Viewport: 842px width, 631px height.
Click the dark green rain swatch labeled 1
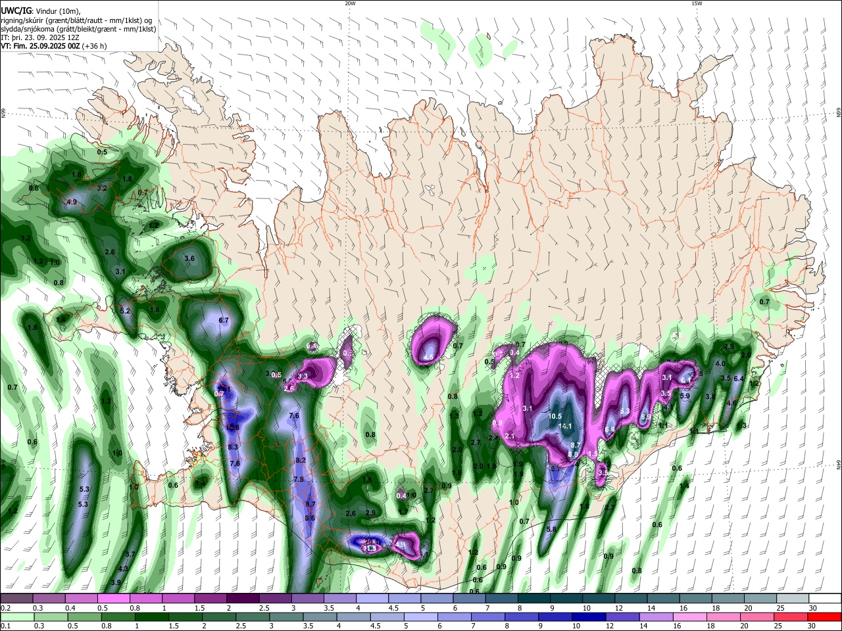tap(152, 617)
